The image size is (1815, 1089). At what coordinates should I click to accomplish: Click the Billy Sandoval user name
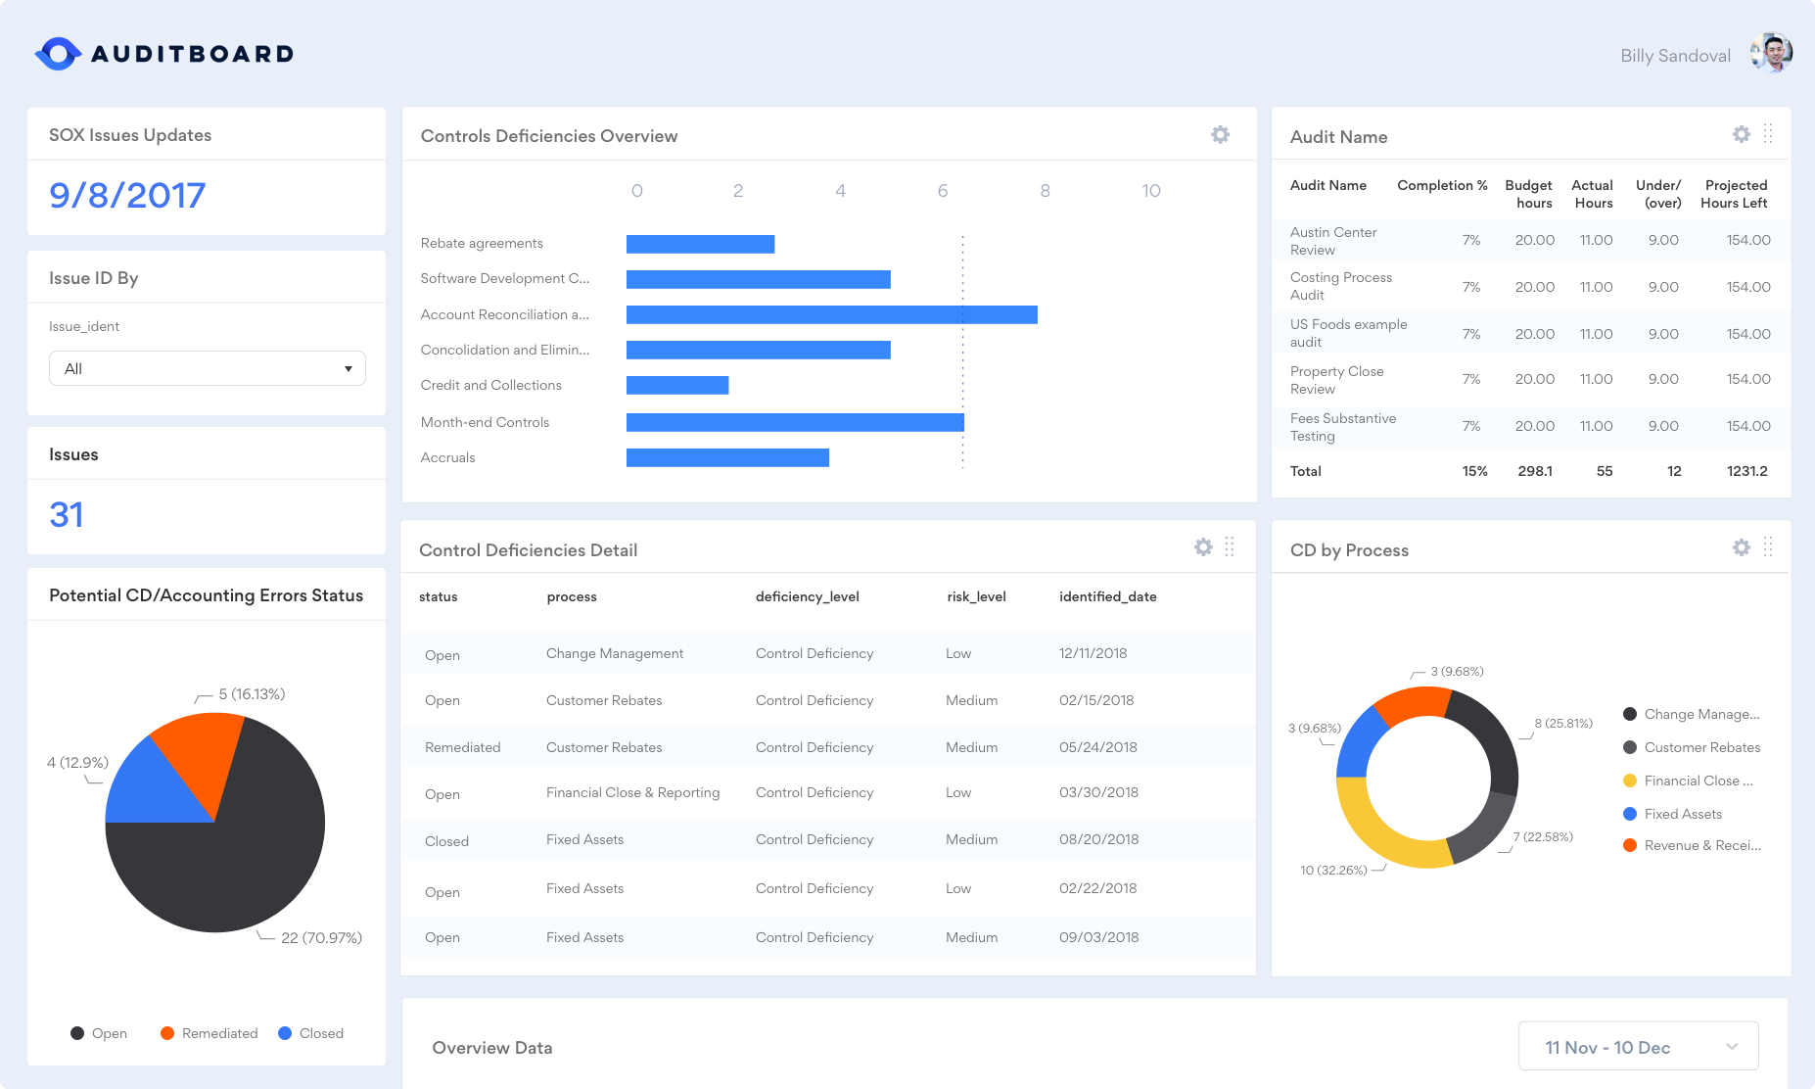[x=1675, y=56]
